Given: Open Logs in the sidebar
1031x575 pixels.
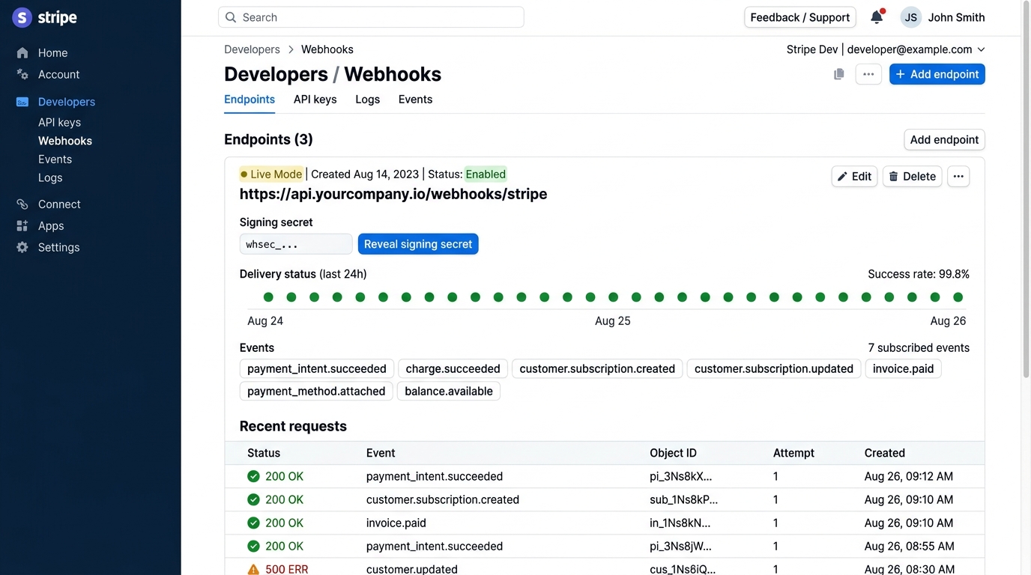Looking at the screenshot, I should click(50, 177).
